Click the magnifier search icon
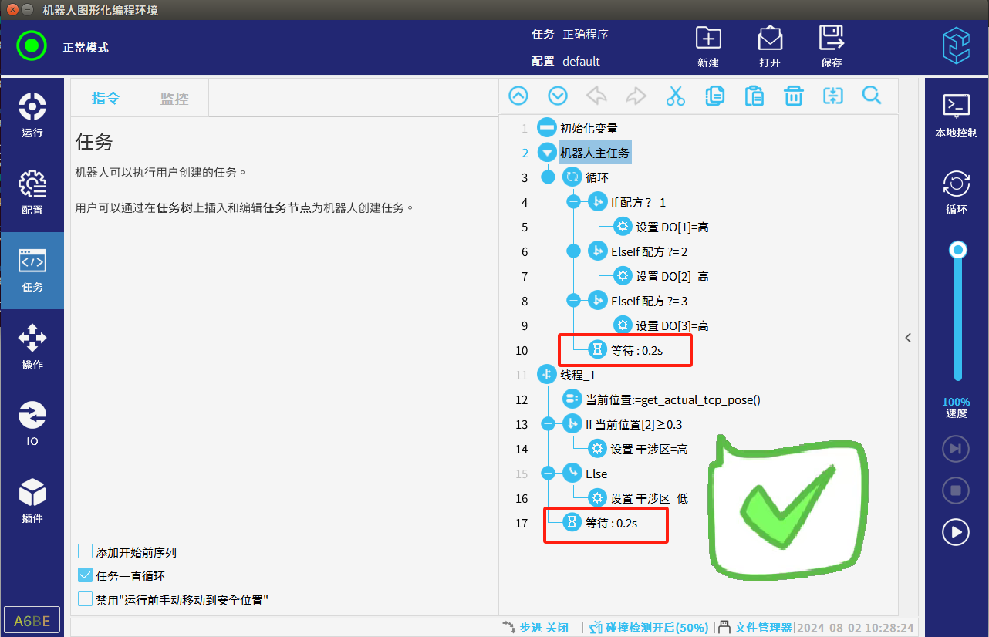The height and width of the screenshot is (637, 989). coord(872,96)
